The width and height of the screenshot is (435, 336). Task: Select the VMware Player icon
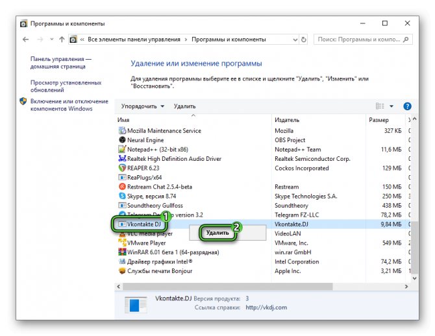(x=122, y=243)
